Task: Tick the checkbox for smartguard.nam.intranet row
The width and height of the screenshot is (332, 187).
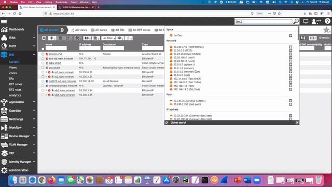Action: pyautogui.click(x=43, y=86)
